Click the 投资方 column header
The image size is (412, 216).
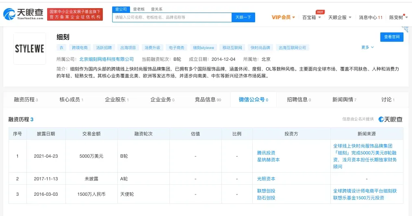(291, 134)
